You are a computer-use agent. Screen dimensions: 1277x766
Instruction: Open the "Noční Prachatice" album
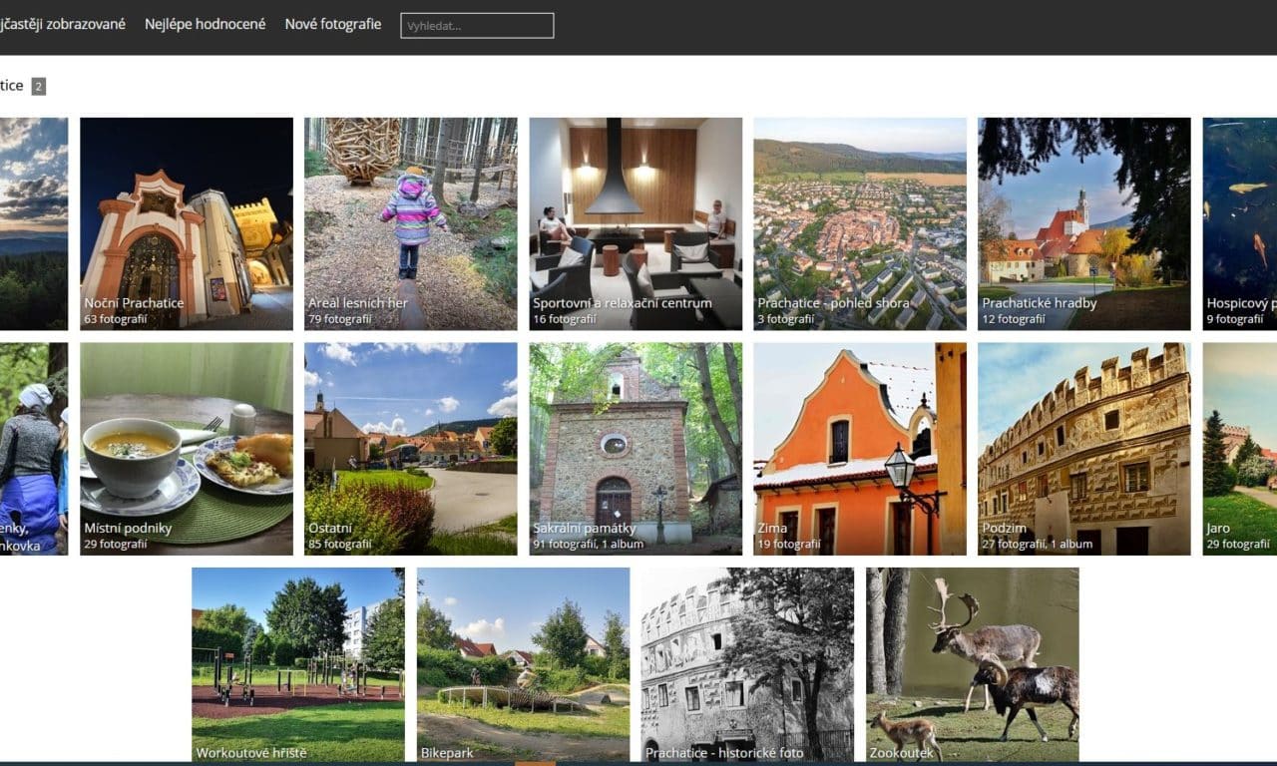pyautogui.click(x=186, y=224)
